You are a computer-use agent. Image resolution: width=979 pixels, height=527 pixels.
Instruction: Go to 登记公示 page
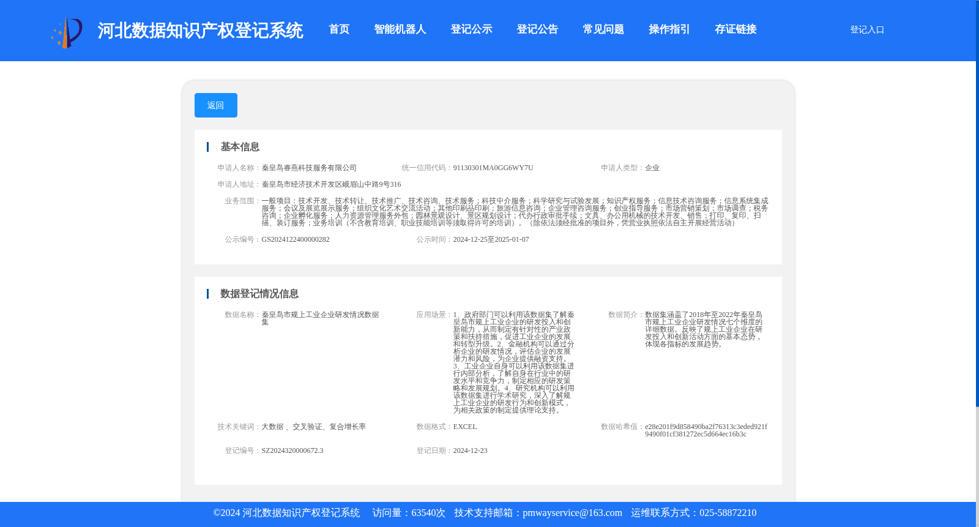(x=471, y=29)
